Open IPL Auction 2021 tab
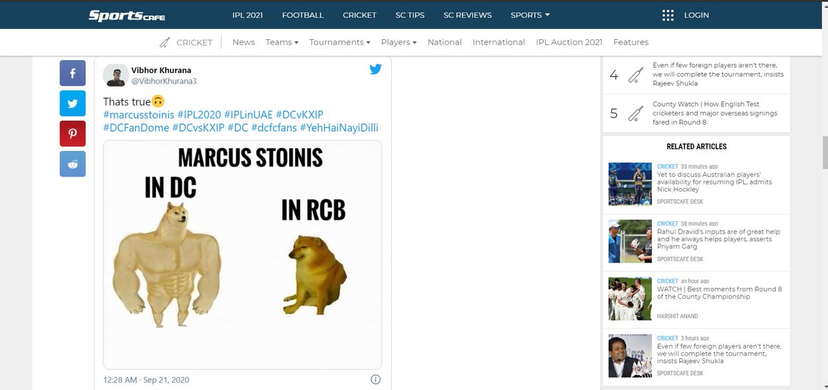 tap(569, 42)
